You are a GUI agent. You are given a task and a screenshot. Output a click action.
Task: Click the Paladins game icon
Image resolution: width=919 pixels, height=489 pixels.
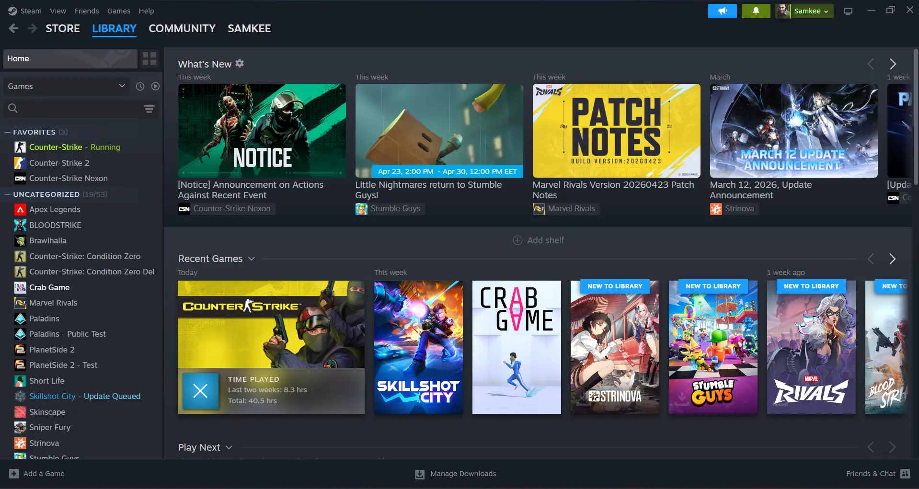tap(20, 318)
